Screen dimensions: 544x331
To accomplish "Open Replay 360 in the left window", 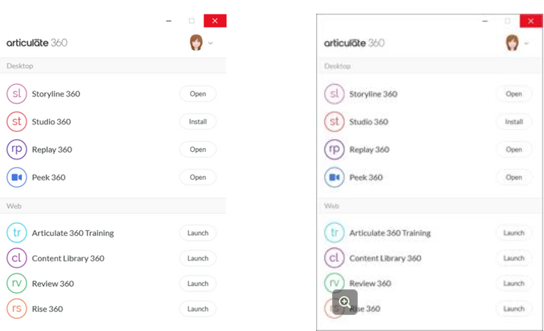I will click(198, 150).
